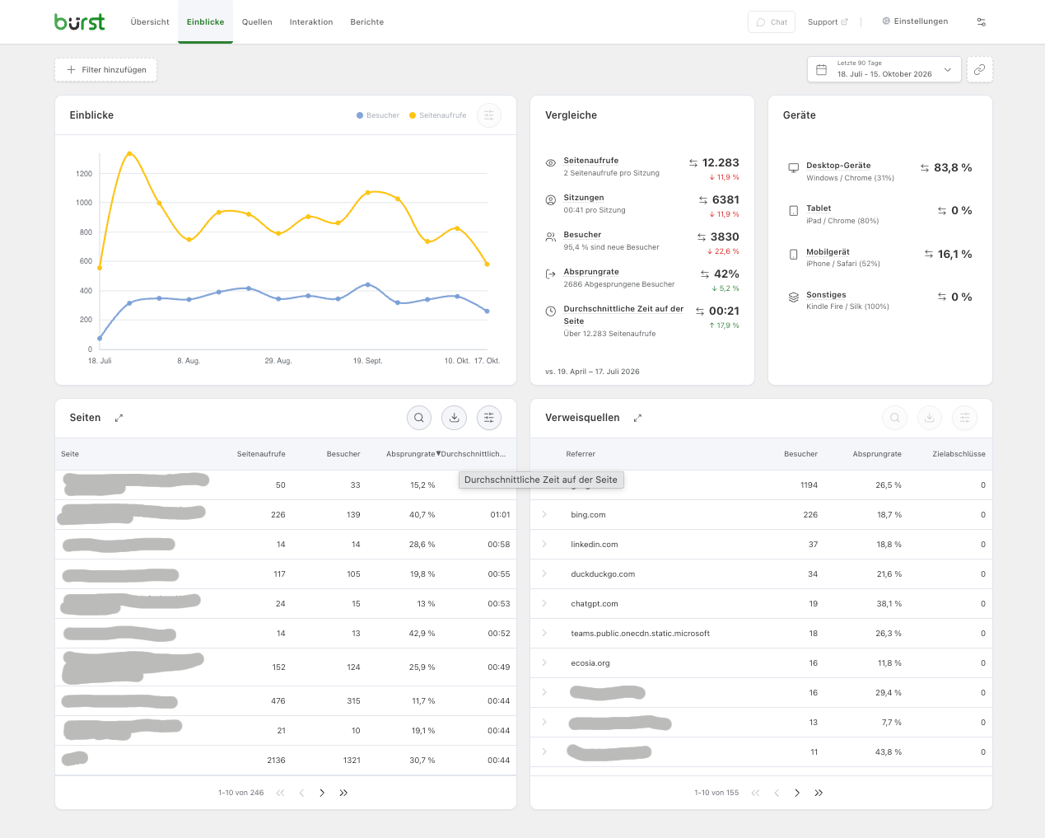The height and width of the screenshot is (838, 1045).
Task: Open the date range dropdown
Action: pyautogui.click(x=884, y=70)
